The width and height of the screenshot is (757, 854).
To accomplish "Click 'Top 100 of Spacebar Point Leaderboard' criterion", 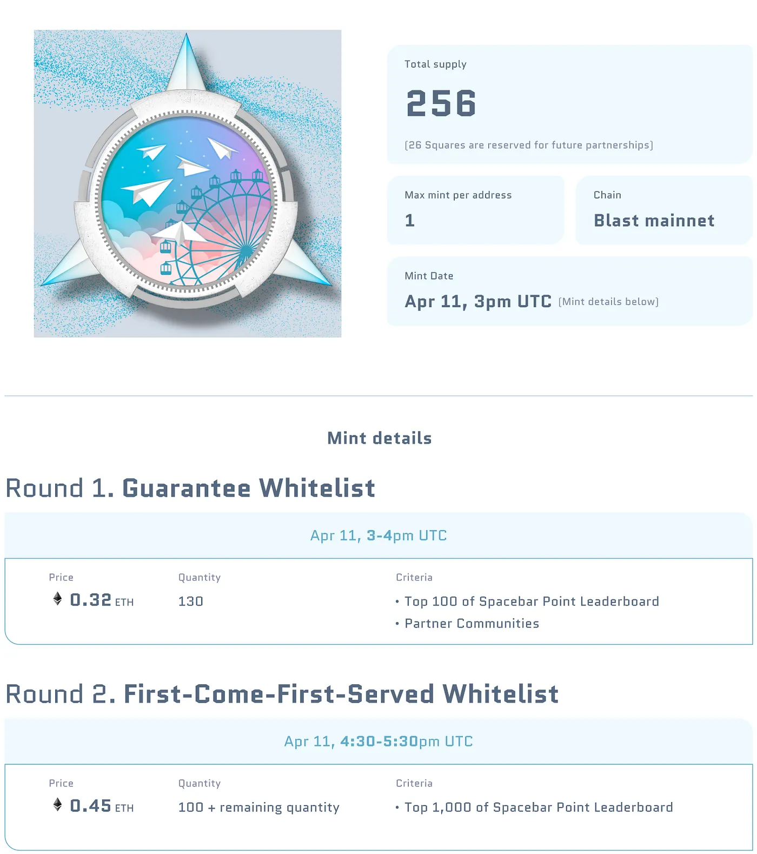I will pos(532,601).
